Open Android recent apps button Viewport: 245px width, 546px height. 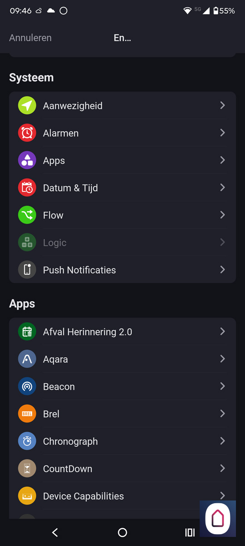pyautogui.click(x=190, y=532)
